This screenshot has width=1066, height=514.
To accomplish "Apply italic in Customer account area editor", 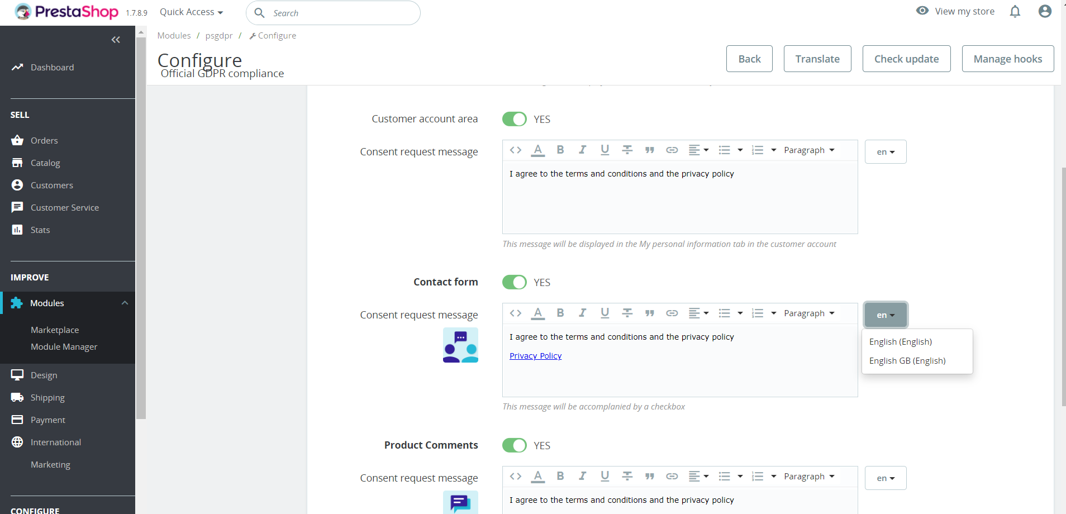I will click(582, 150).
